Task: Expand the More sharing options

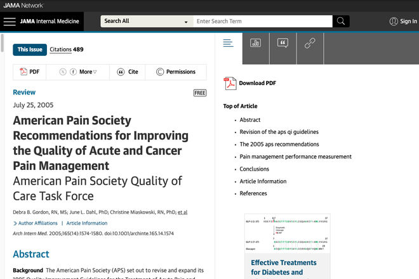Action: tap(88, 72)
